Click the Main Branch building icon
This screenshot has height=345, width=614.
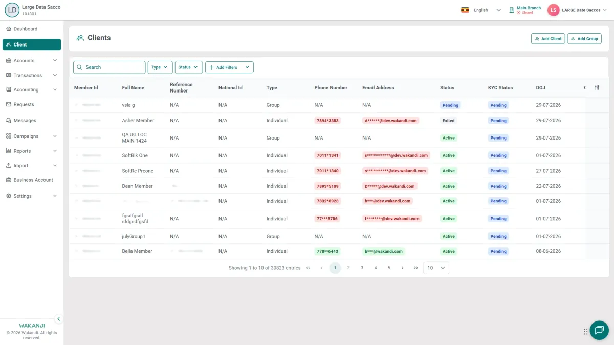pyautogui.click(x=511, y=10)
